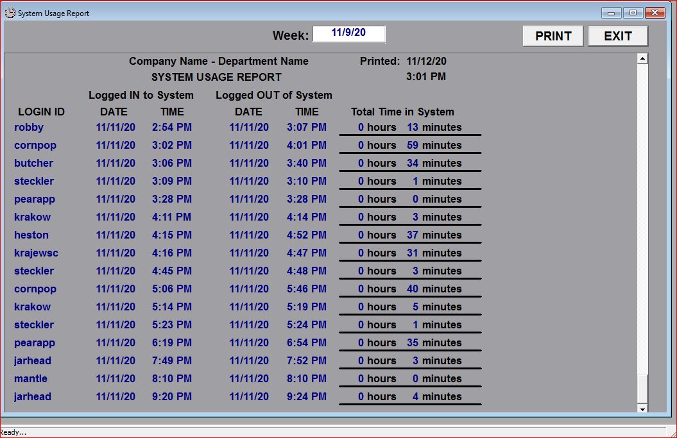Click the 2:54 PM login time
Screen dimensions: 677x438
tap(171, 128)
